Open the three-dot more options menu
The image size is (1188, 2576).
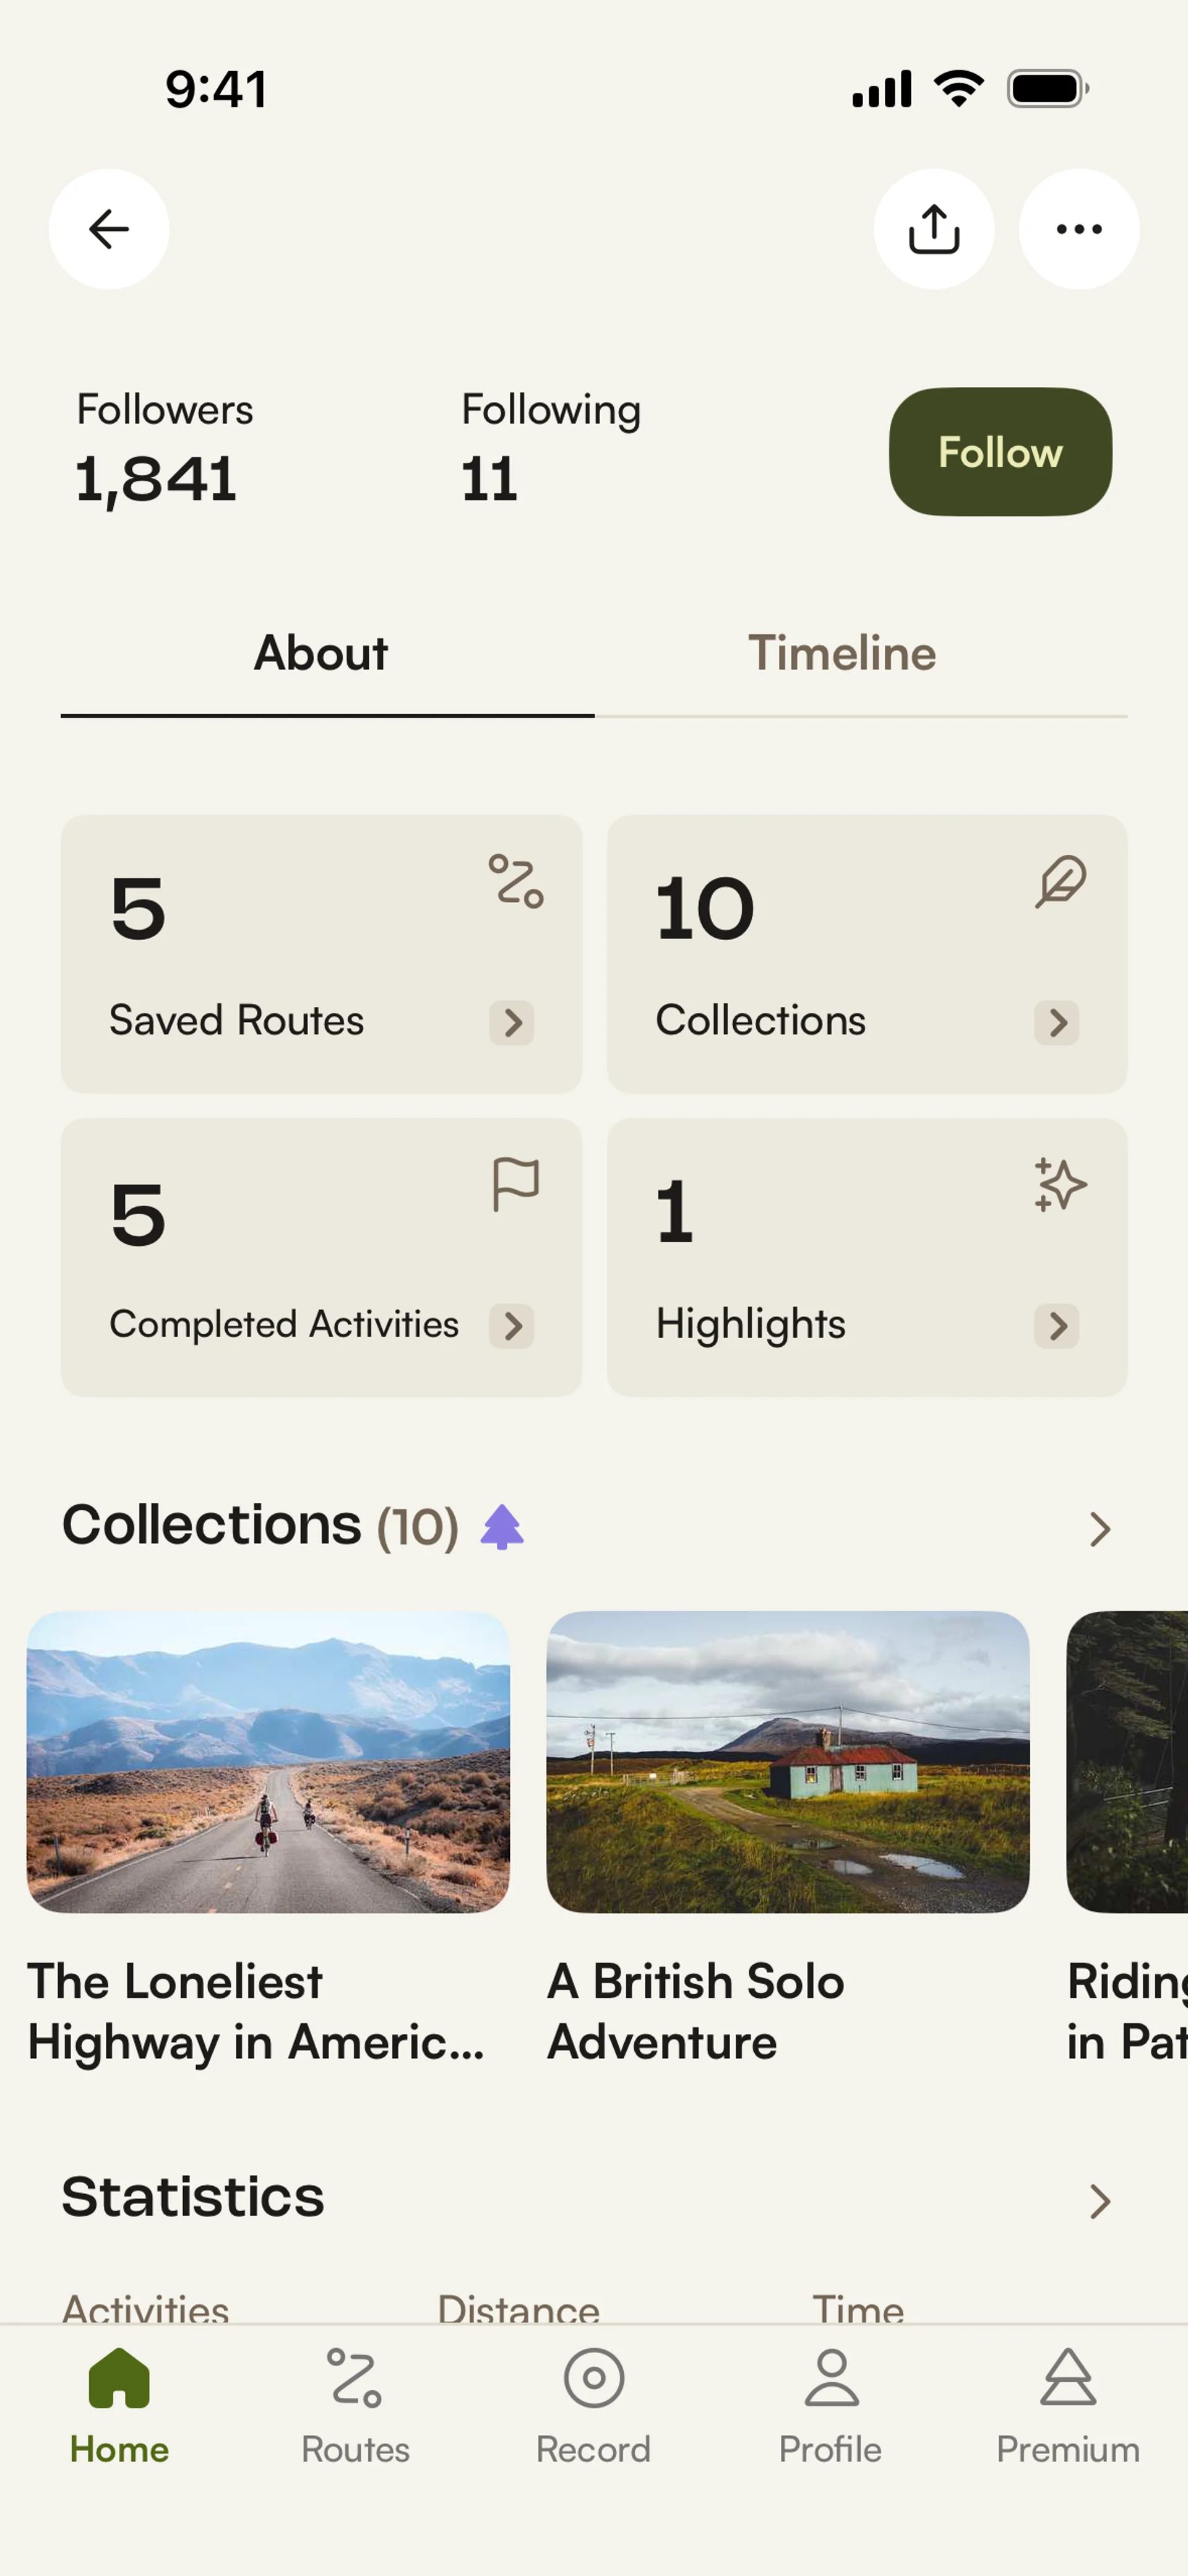tap(1078, 229)
